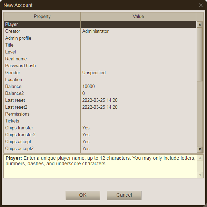Select the Gender value Unspecified

138,73
